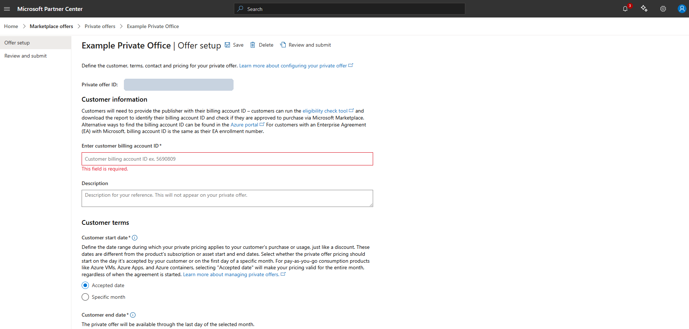689x329 pixels.
Task: Click the Microsoft Partner Center title
Action: pyautogui.click(x=50, y=9)
